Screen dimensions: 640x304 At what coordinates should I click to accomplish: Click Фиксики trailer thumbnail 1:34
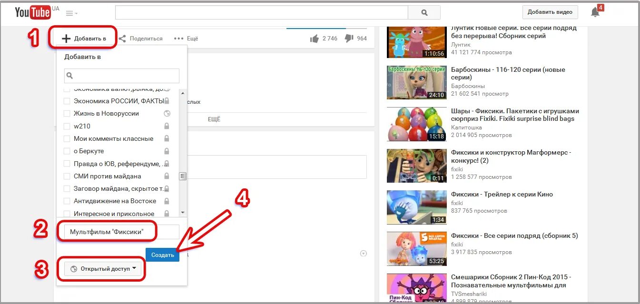tap(417, 207)
